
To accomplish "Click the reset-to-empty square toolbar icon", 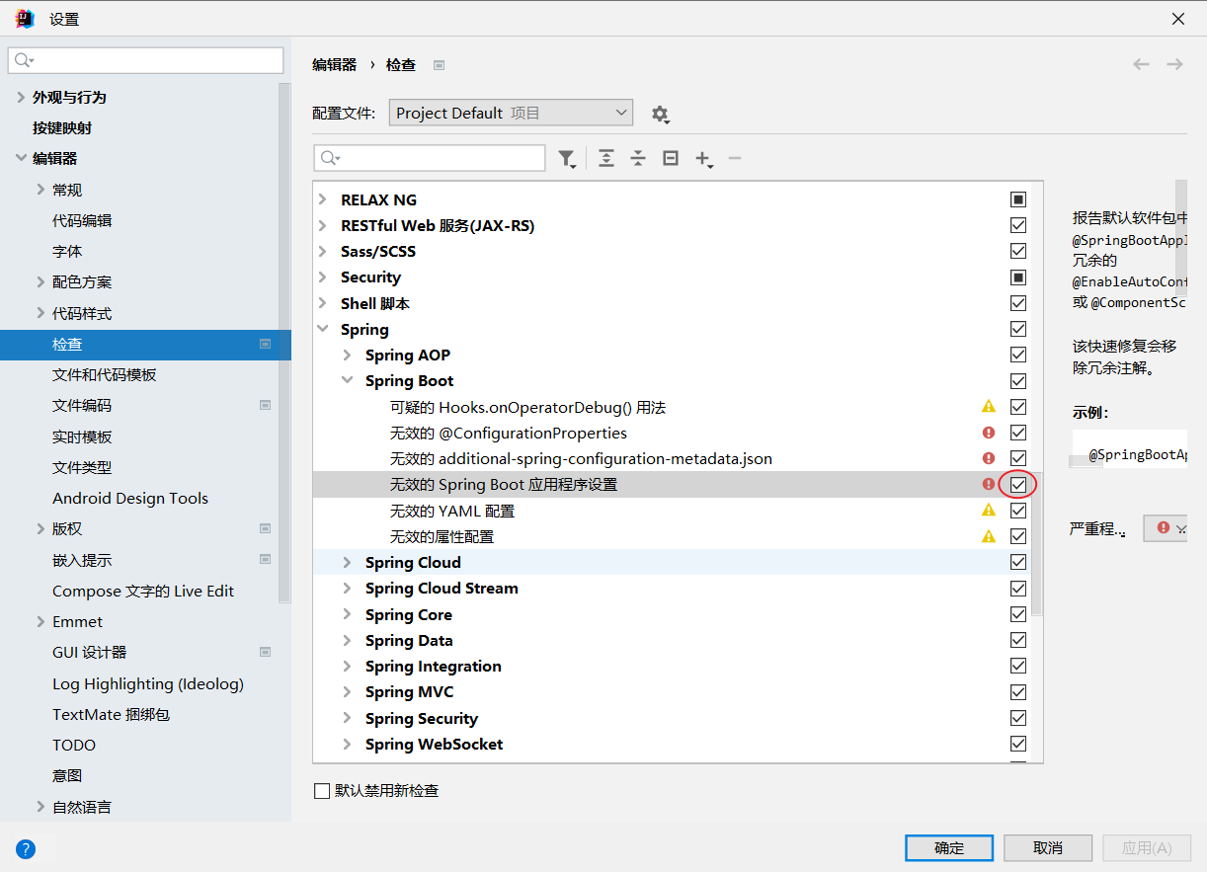I will pos(671,158).
